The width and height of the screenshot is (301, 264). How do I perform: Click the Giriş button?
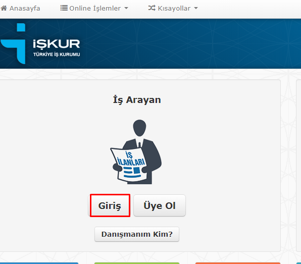pos(110,205)
